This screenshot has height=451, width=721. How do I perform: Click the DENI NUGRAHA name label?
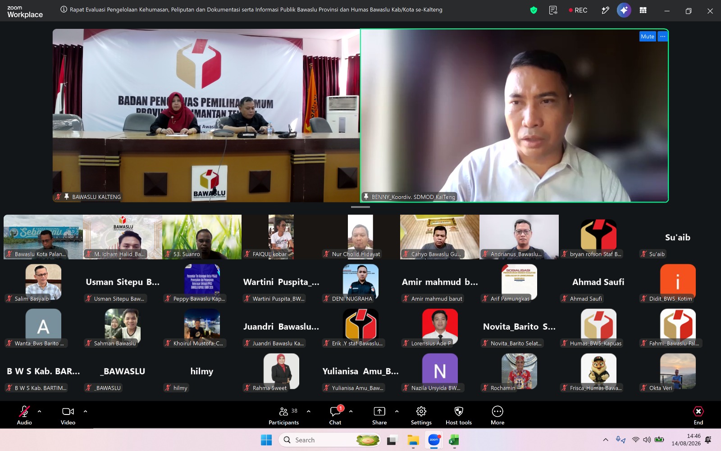[x=352, y=299]
